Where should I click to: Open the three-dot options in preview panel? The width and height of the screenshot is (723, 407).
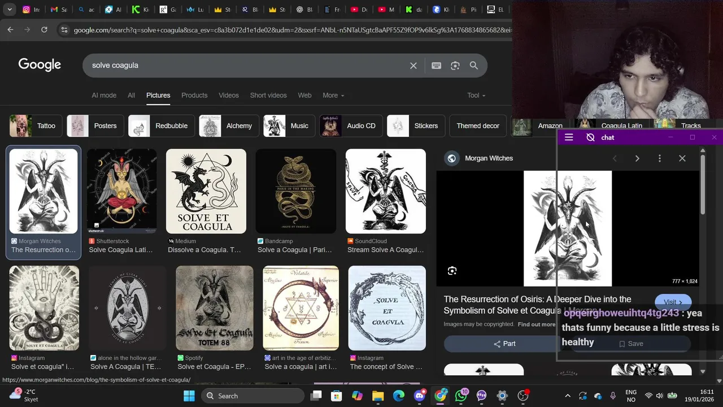coord(659,158)
